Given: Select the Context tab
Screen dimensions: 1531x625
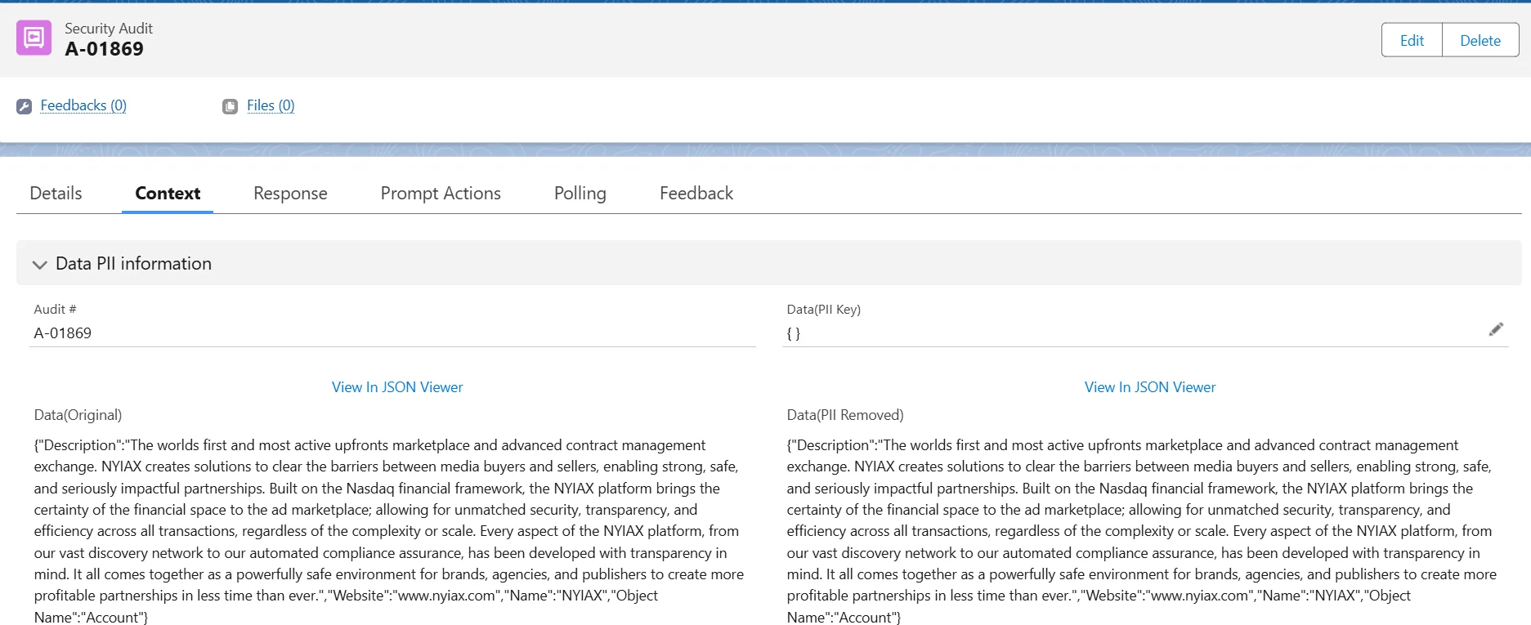Looking at the screenshot, I should click(168, 194).
